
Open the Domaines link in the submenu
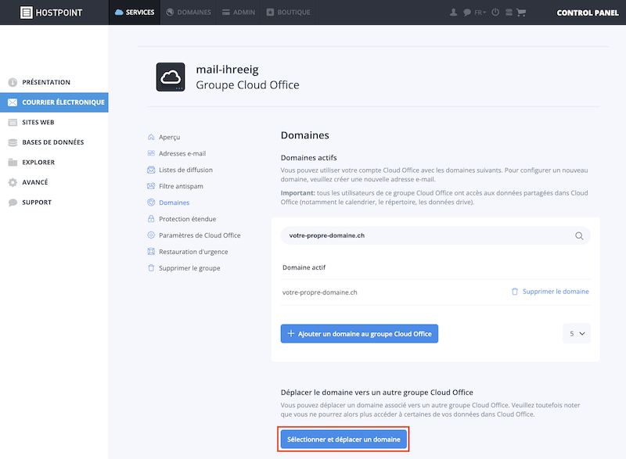(174, 203)
